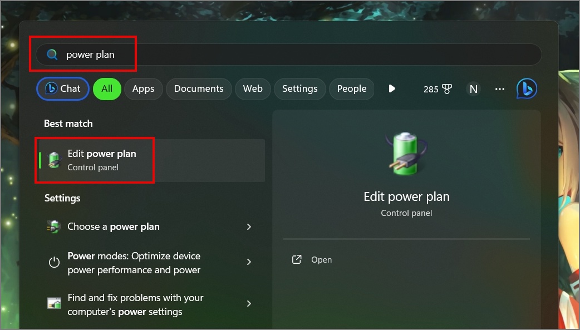The width and height of the screenshot is (580, 330).
Task: Select the All filter tab
Action: pos(107,89)
